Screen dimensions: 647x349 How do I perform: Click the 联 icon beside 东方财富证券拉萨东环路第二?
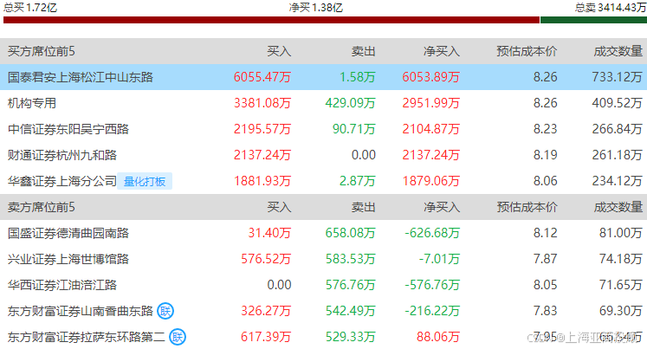point(178,337)
